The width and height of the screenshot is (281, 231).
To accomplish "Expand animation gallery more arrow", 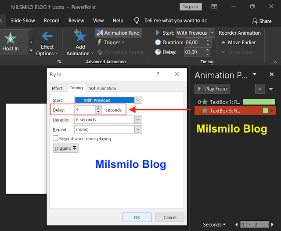I will [x=31, y=51].
